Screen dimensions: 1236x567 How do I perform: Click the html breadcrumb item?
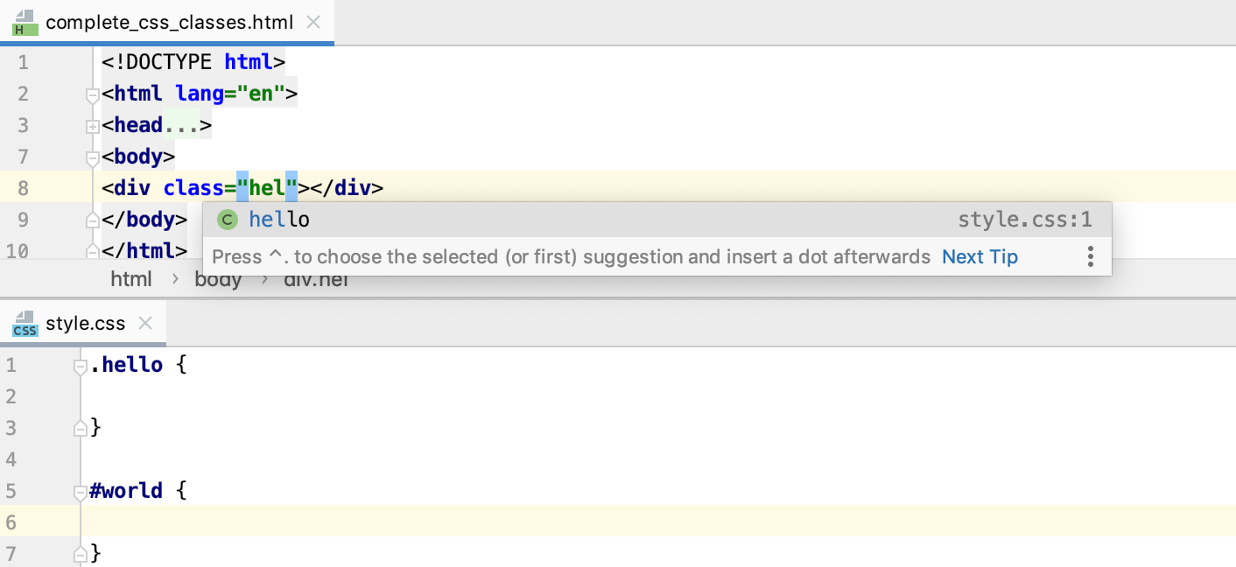coord(131,278)
